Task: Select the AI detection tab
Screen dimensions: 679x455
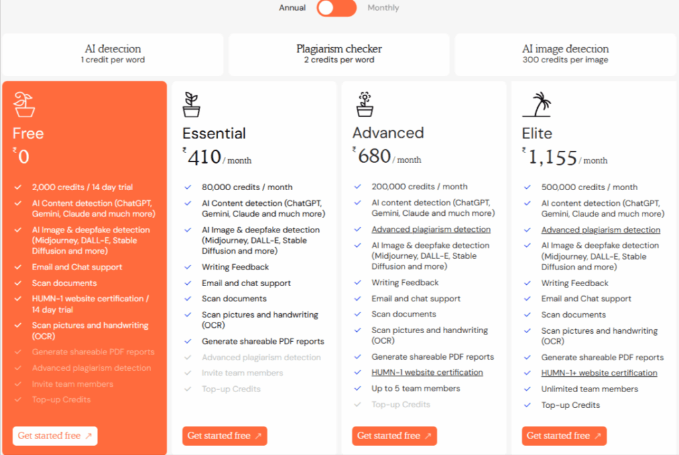Action: pos(113,54)
